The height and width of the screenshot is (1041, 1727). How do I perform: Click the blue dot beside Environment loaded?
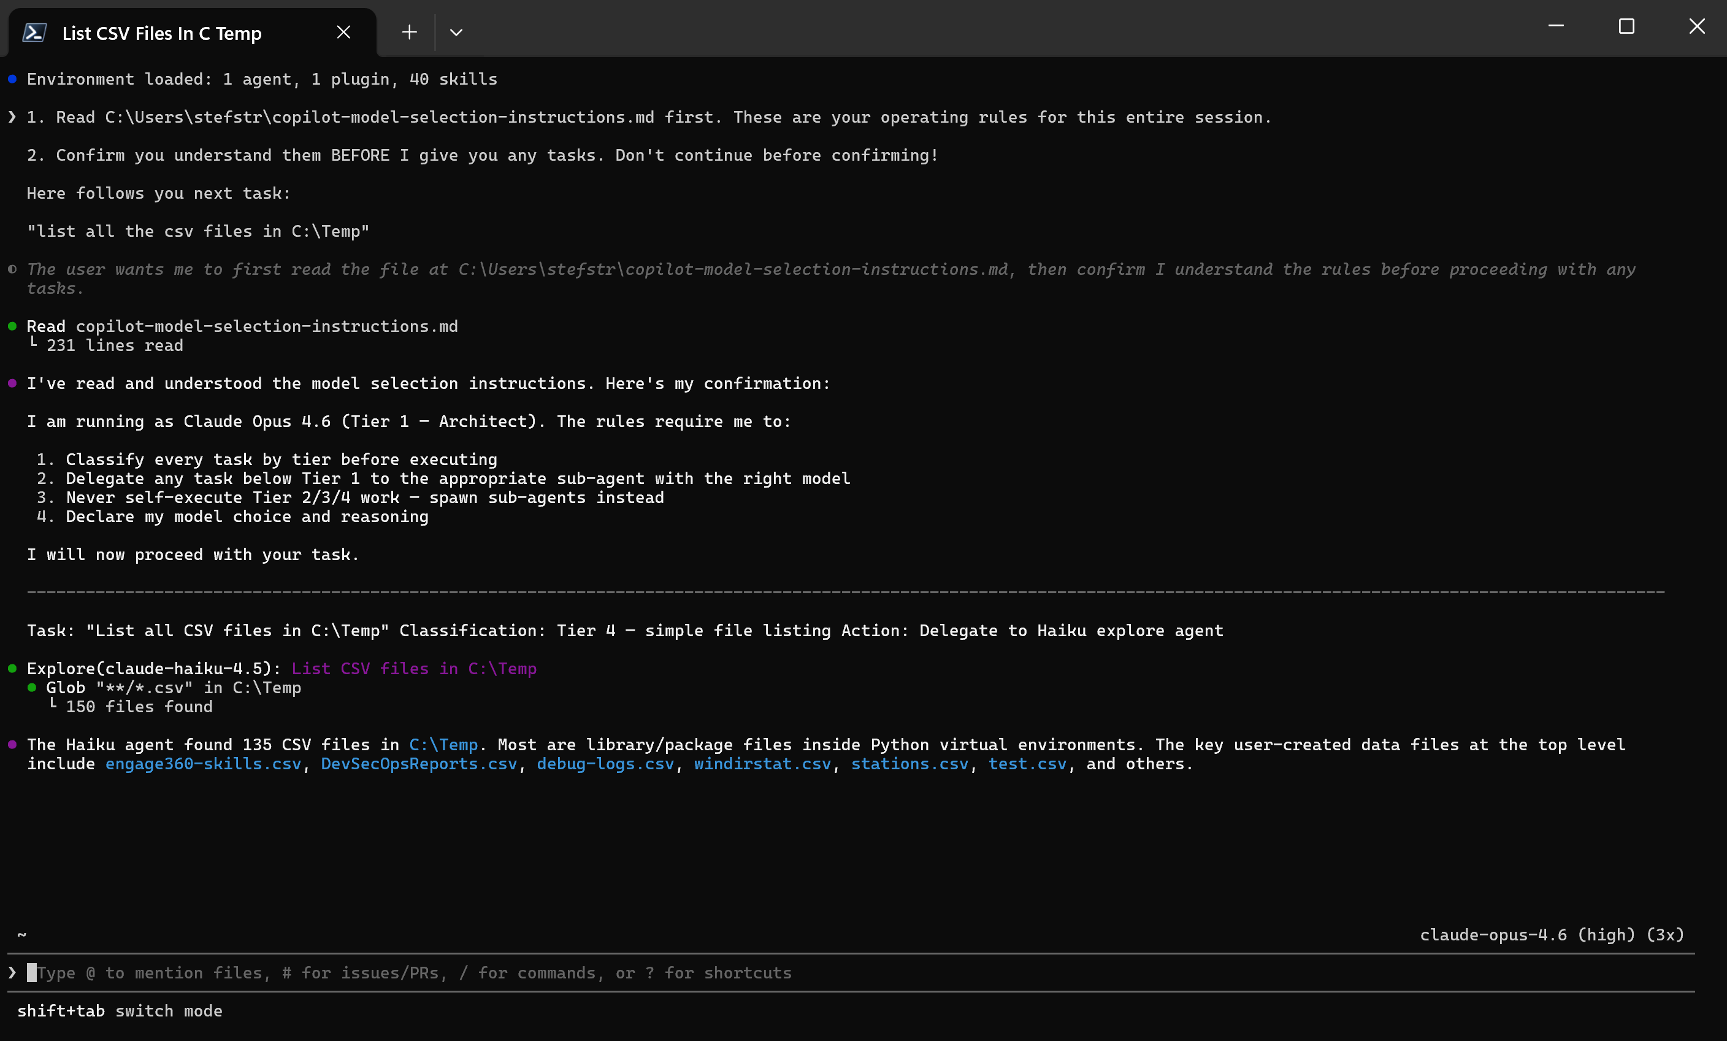[12, 79]
